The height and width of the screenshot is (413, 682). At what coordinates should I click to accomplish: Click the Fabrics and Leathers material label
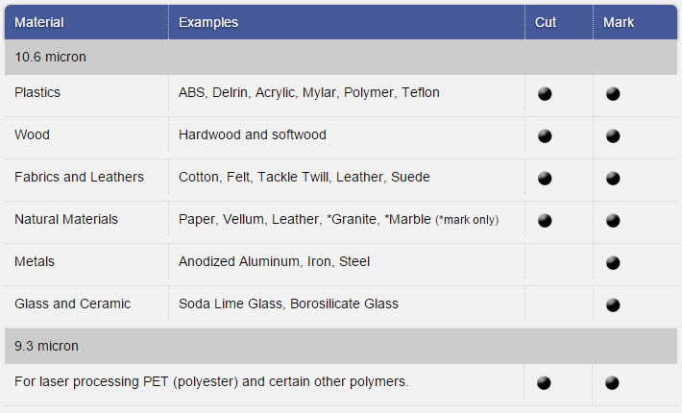coord(79,177)
